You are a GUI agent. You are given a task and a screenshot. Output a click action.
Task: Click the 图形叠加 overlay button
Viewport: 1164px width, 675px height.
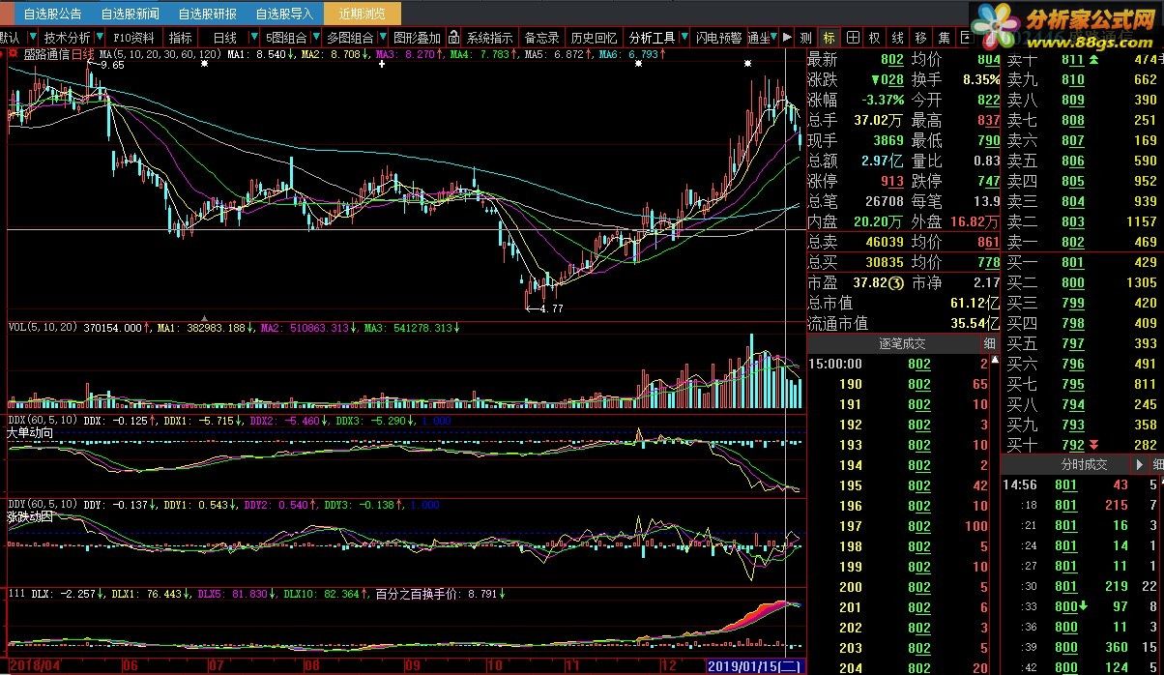pyautogui.click(x=417, y=38)
